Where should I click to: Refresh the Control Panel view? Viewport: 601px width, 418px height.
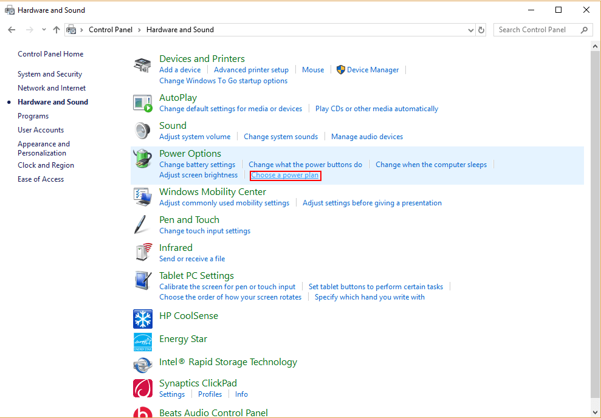point(481,30)
